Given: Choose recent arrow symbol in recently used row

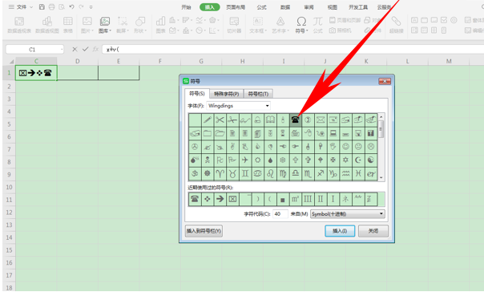Looking at the screenshot, I should coord(220,199).
